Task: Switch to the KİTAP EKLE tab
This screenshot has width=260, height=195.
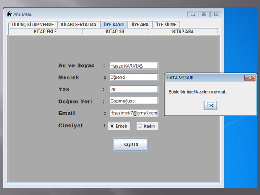Action: point(45,31)
